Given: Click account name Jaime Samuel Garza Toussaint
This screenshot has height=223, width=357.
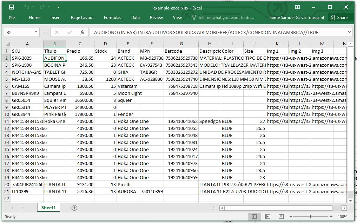Looking at the screenshot, I should 297,18.
